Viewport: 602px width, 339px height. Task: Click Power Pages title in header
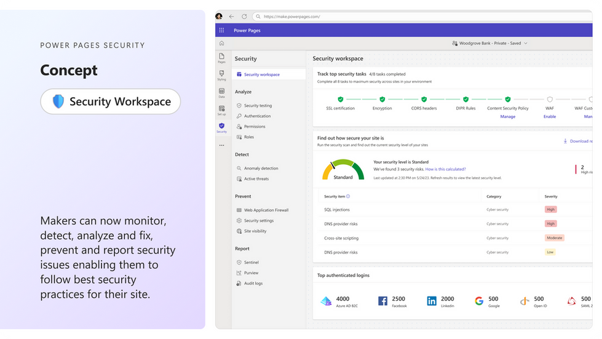pos(247,30)
